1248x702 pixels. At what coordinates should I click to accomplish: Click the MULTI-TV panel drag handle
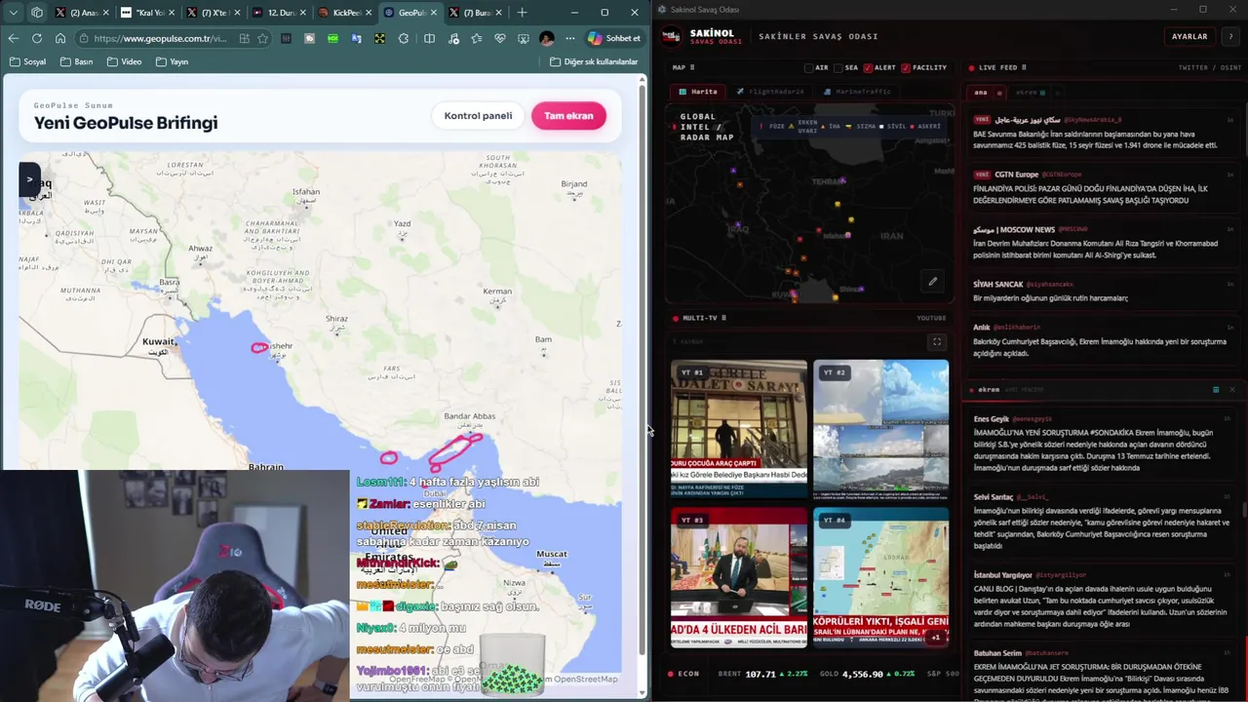click(x=723, y=318)
